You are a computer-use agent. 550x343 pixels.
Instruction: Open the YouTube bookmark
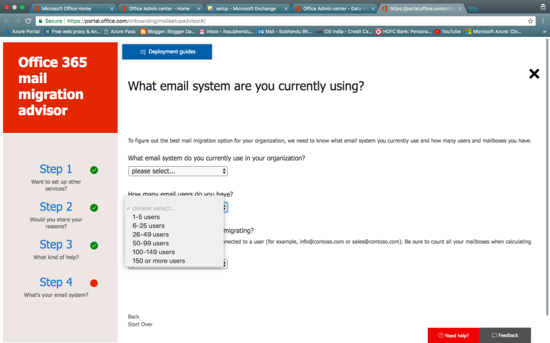[x=447, y=32]
